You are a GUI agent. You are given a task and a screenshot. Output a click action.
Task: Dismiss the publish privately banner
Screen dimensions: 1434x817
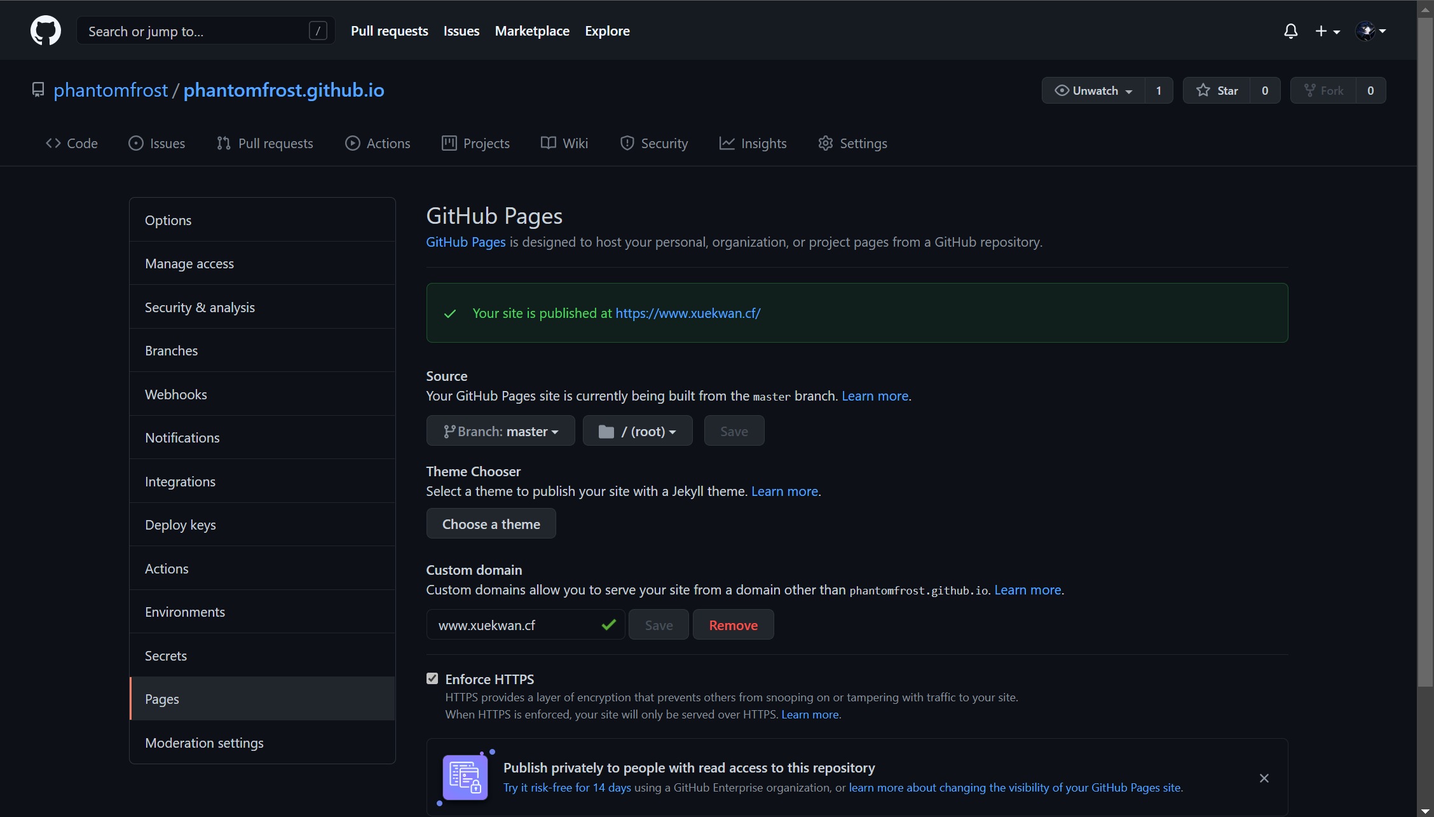pos(1264,778)
